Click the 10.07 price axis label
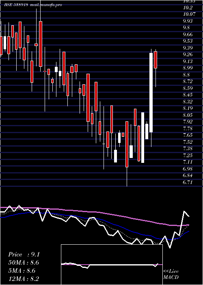203x285 pixels. [189, 14]
